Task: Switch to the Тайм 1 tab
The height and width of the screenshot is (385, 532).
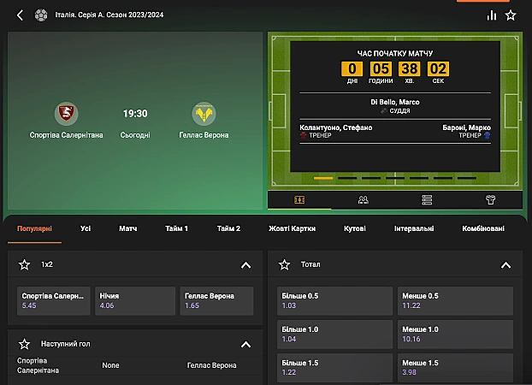Action: (x=176, y=228)
